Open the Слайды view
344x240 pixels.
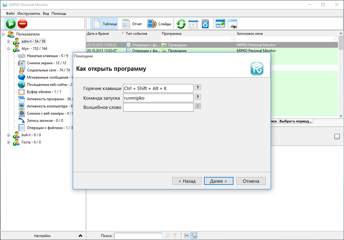tap(160, 24)
